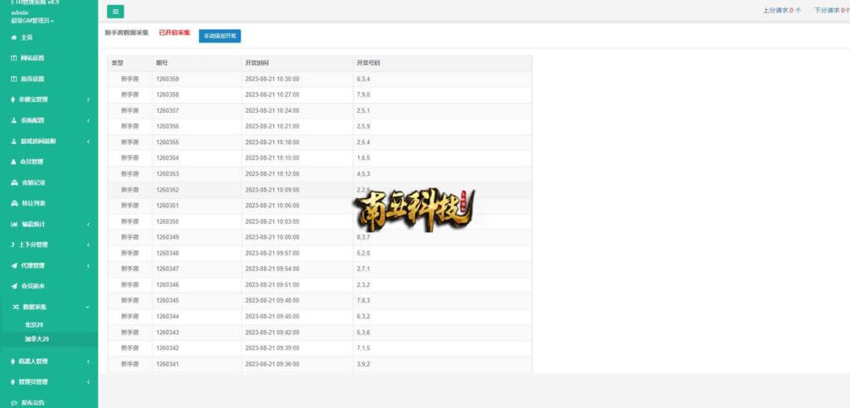Expand the 机器人管理 submenu arrow
850x408 pixels.
(x=88, y=362)
